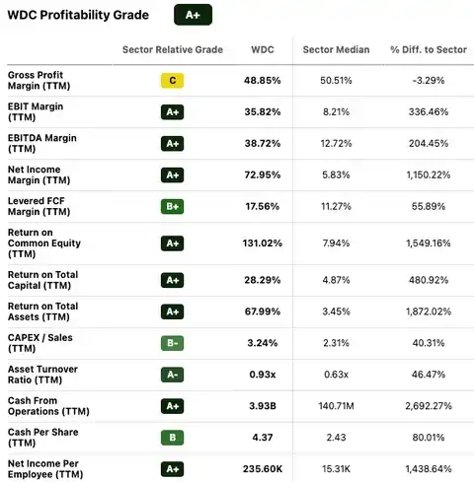Click the yellow C grade badge for Gross Profit Margin

point(172,81)
